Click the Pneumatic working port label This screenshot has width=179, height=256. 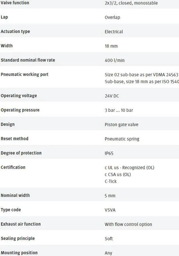tap(25, 75)
